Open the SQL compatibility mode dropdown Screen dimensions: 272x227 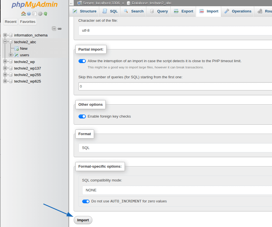click(175, 190)
